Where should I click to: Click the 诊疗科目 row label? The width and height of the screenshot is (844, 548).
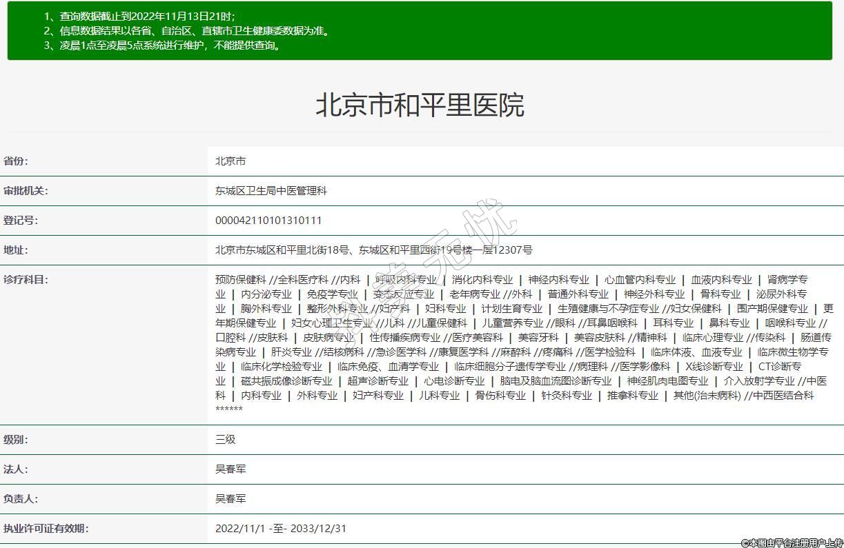click(26, 280)
